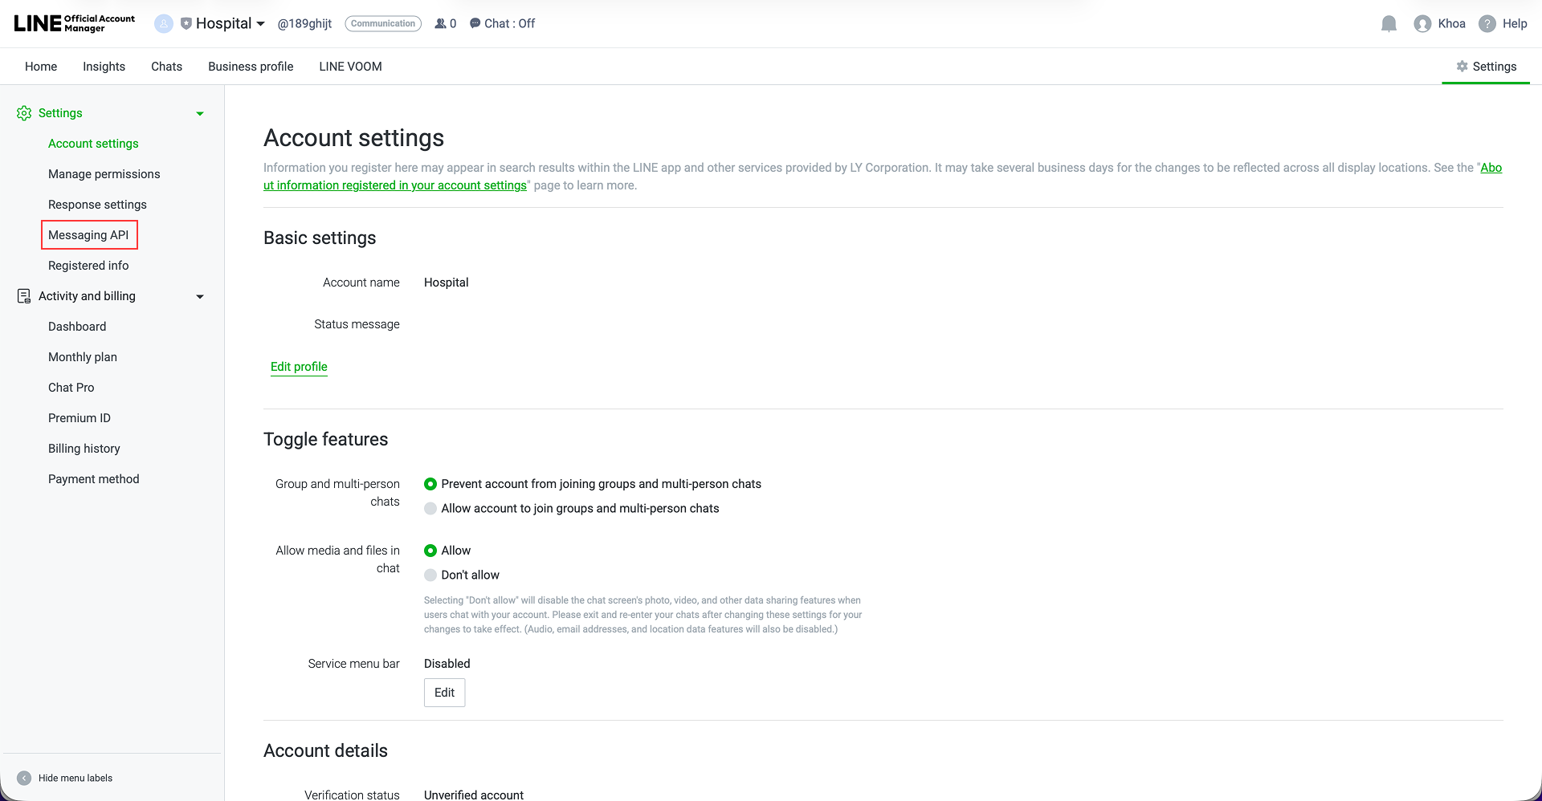
Task: Click the Settings gear in the top bar
Action: [x=1462, y=67]
